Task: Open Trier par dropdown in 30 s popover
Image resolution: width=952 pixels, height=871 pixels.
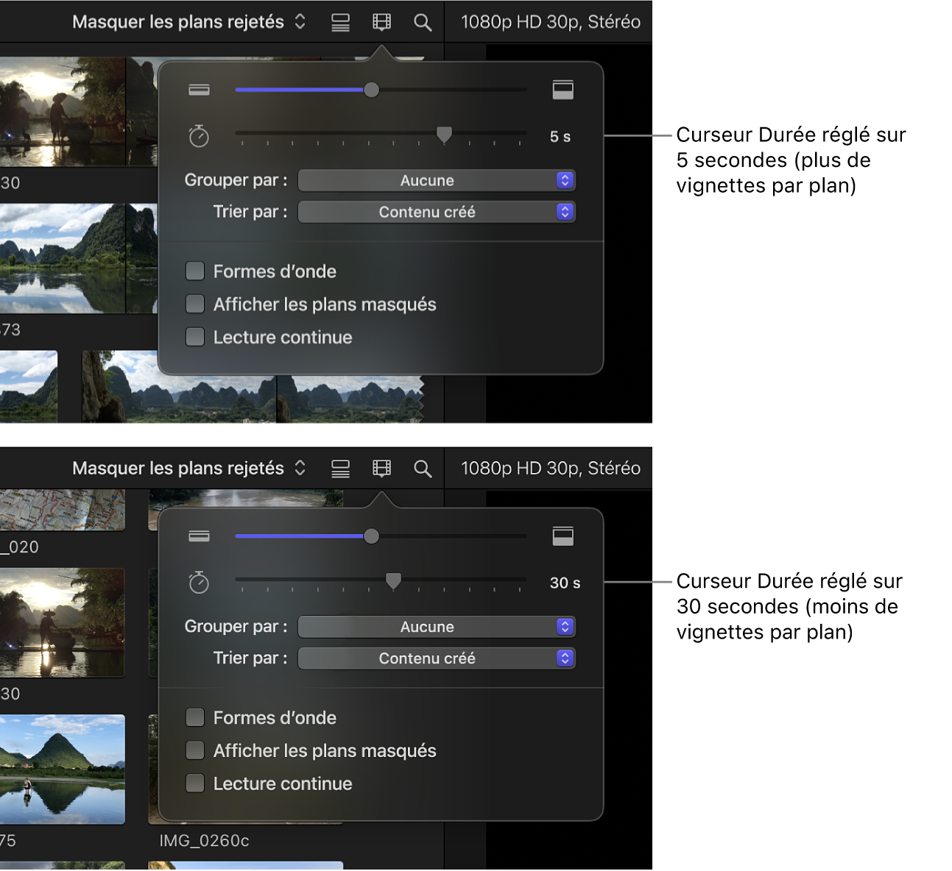Action: click(x=437, y=658)
